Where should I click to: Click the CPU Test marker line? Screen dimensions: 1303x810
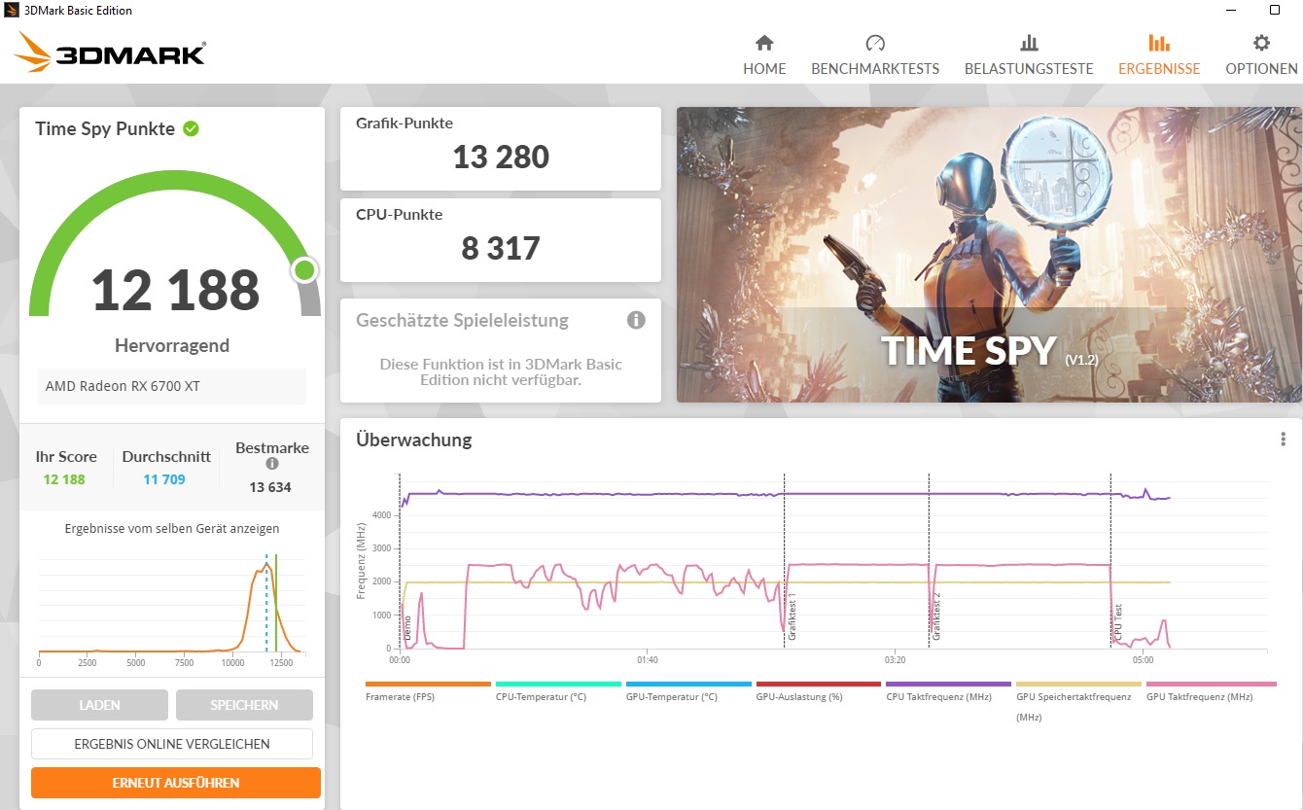point(1111,561)
